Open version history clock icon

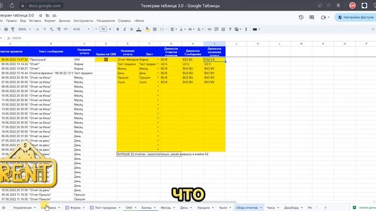301,17
